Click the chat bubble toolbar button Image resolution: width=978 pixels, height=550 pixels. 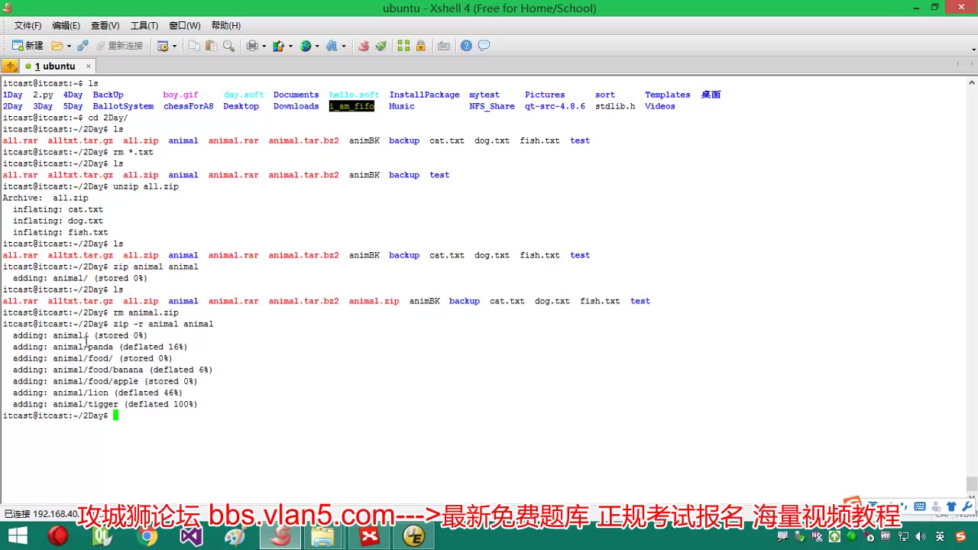(483, 46)
